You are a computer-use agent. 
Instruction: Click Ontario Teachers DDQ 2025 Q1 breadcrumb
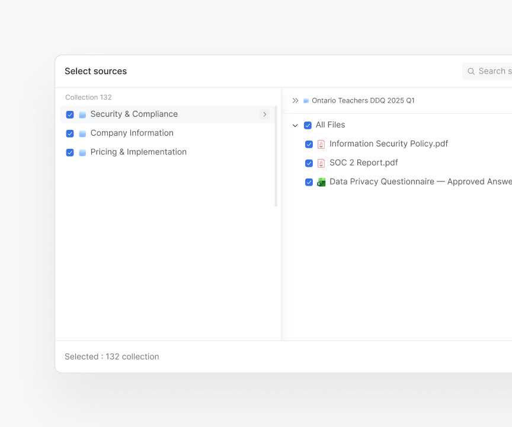(363, 101)
